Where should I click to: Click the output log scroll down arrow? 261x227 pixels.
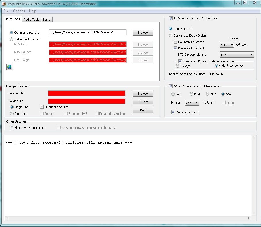click(x=254, y=213)
